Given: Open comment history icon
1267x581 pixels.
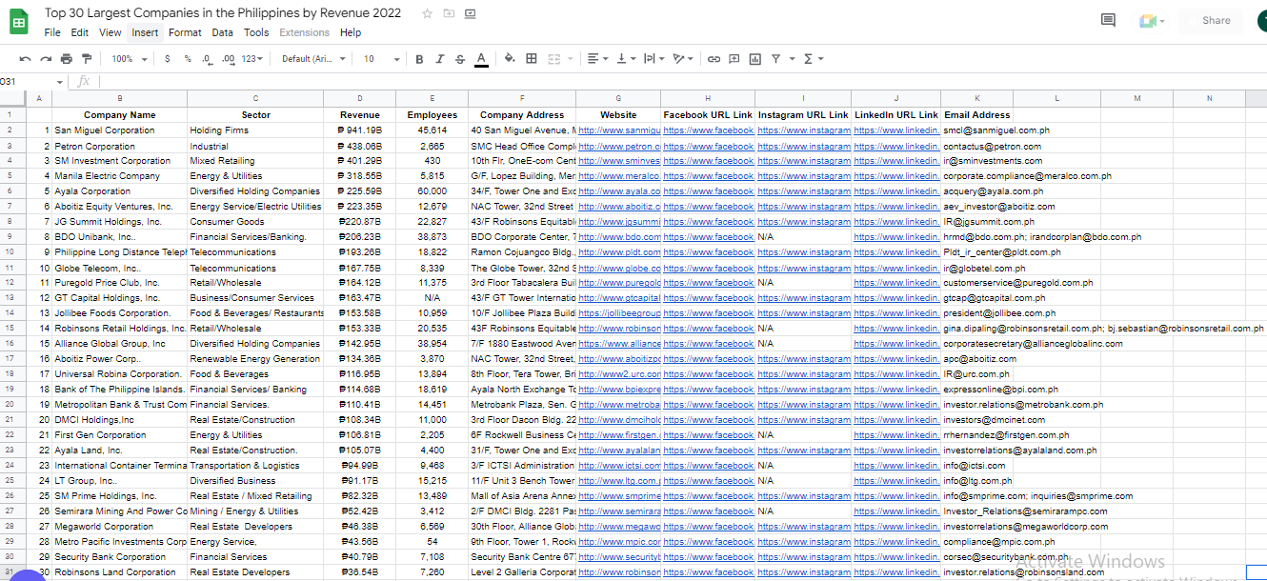Looking at the screenshot, I should click(x=1108, y=20).
